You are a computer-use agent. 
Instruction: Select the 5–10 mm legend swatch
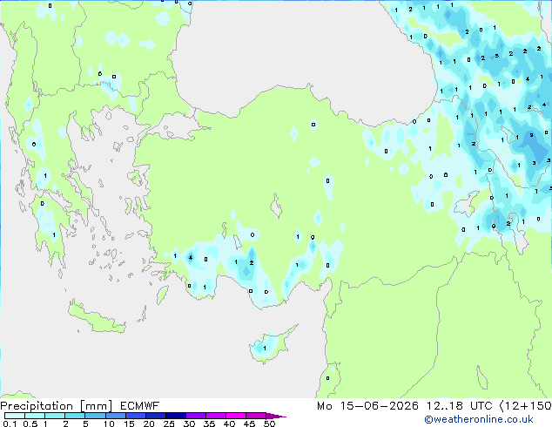point(95,416)
